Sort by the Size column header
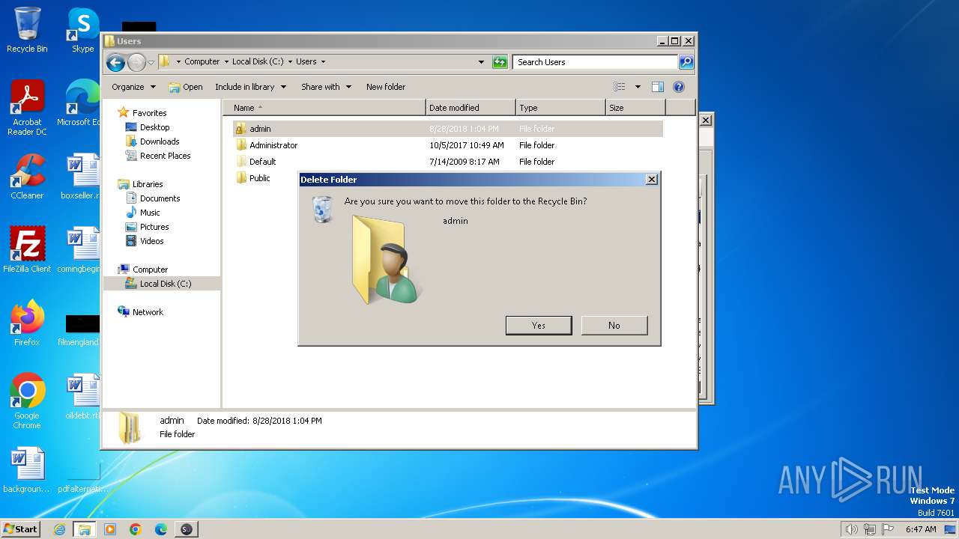 635,108
